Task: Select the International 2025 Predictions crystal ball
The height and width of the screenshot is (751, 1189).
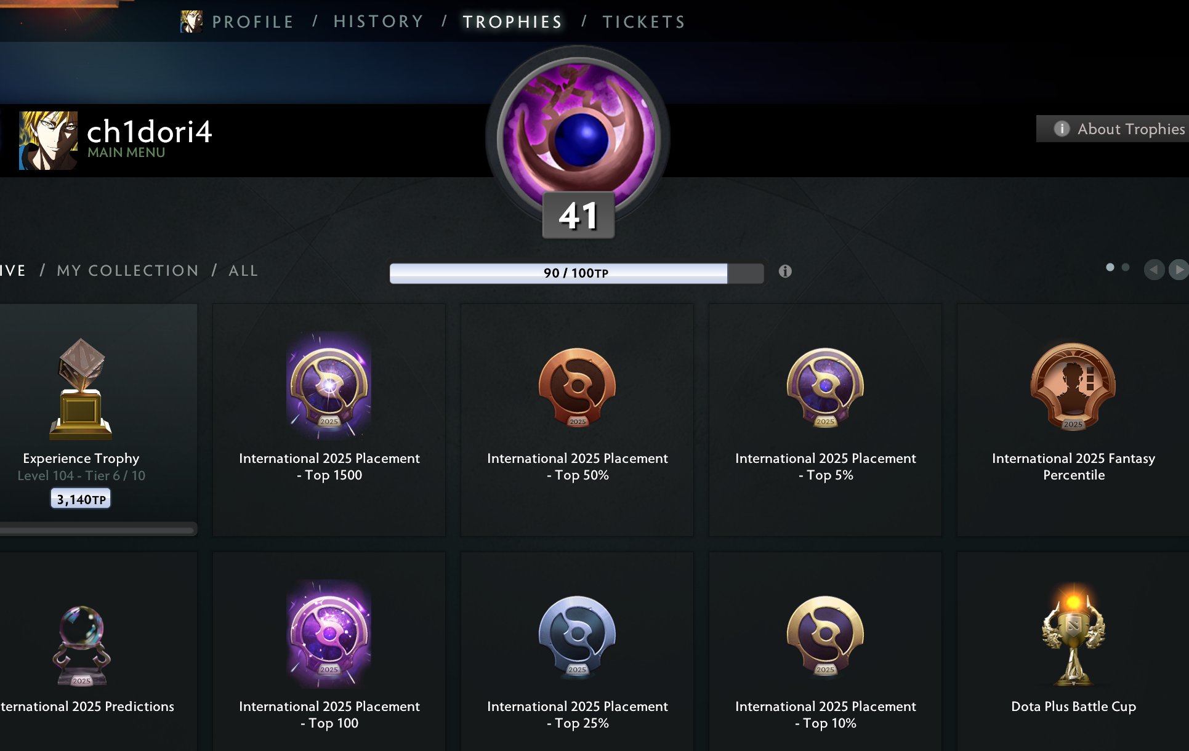Action: (x=82, y=646)
